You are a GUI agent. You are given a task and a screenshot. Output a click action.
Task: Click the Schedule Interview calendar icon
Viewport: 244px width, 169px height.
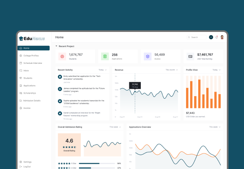[x=21, y=63]
